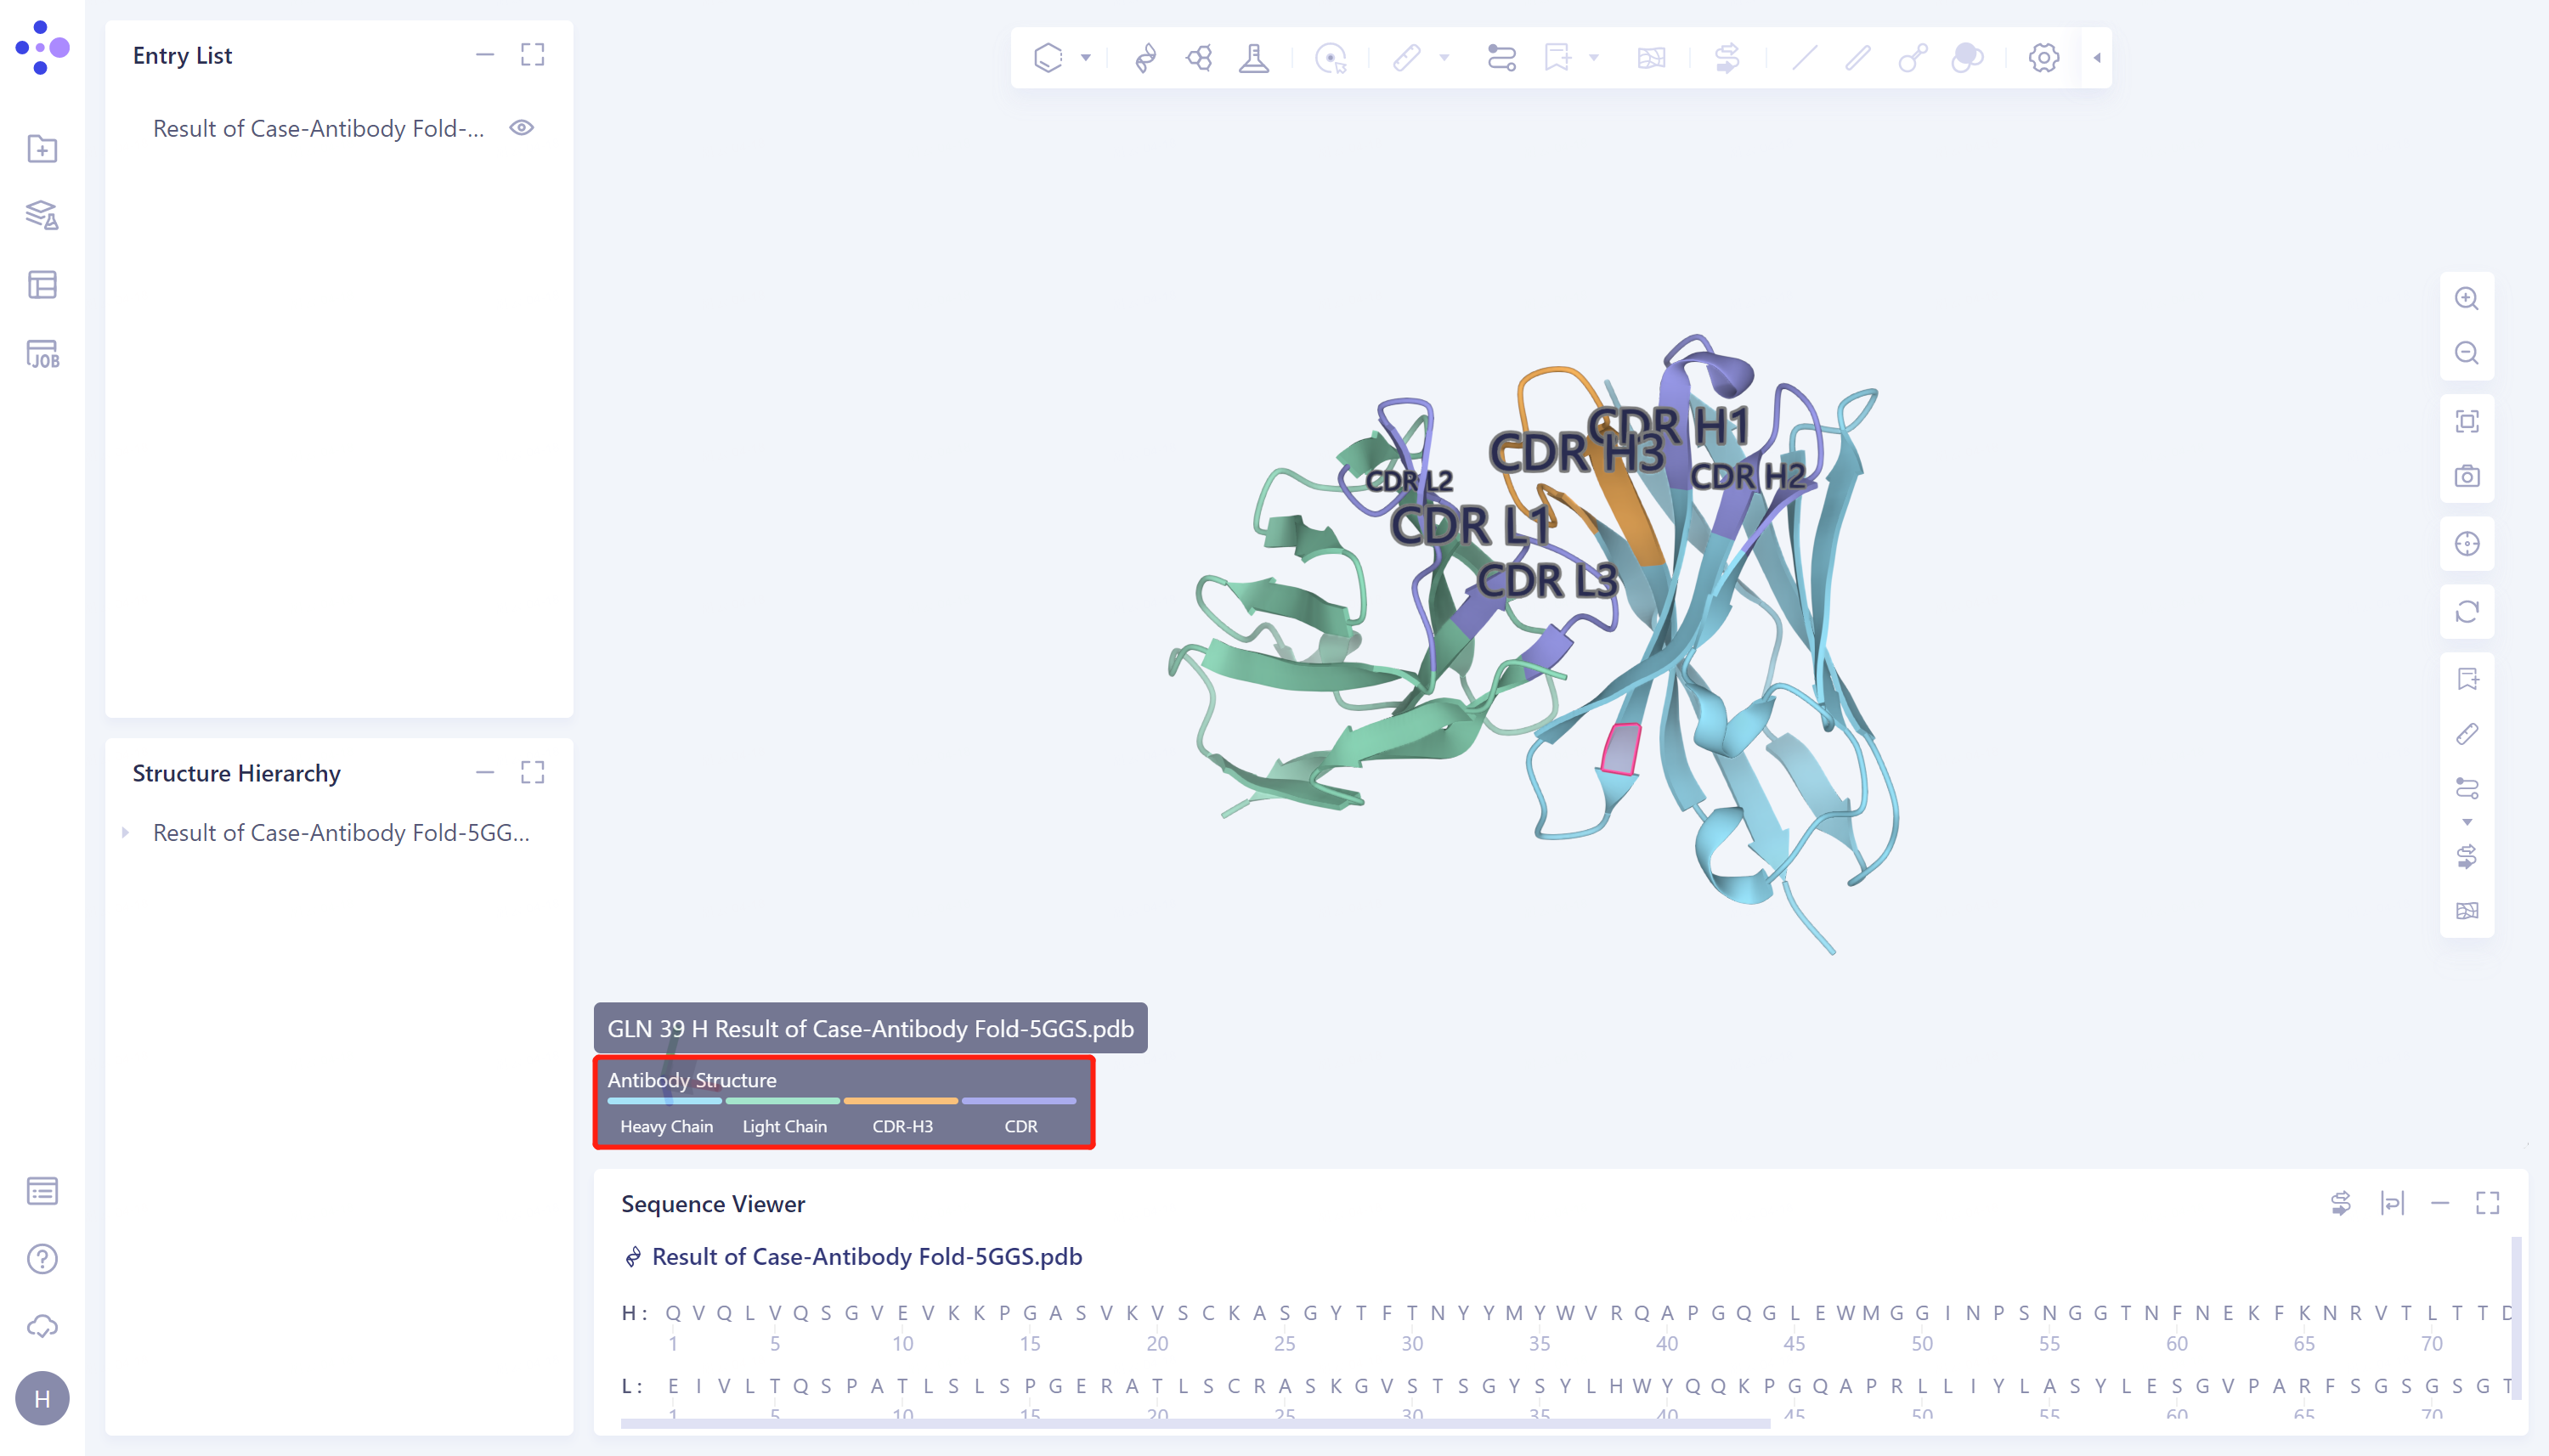Take a snapshot using the camera icon

point(2468,476)
